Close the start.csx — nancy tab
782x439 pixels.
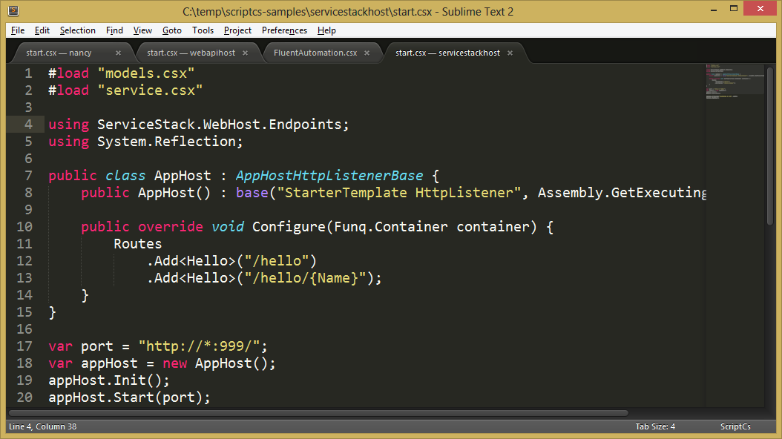tap(118, 53)
